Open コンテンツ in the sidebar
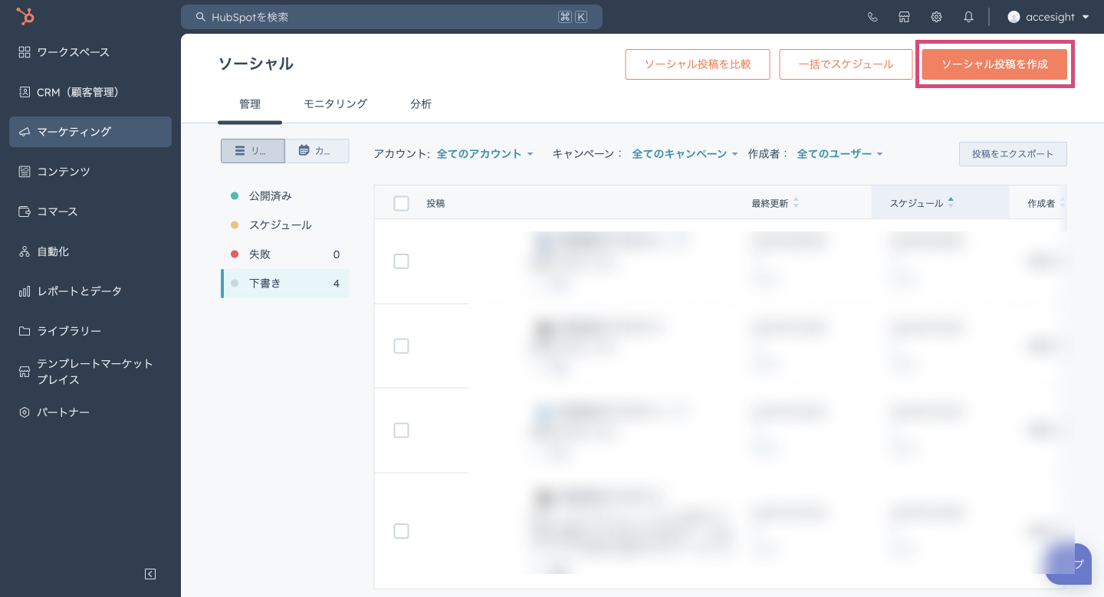The image size is (1104, 597). [90, 172]
